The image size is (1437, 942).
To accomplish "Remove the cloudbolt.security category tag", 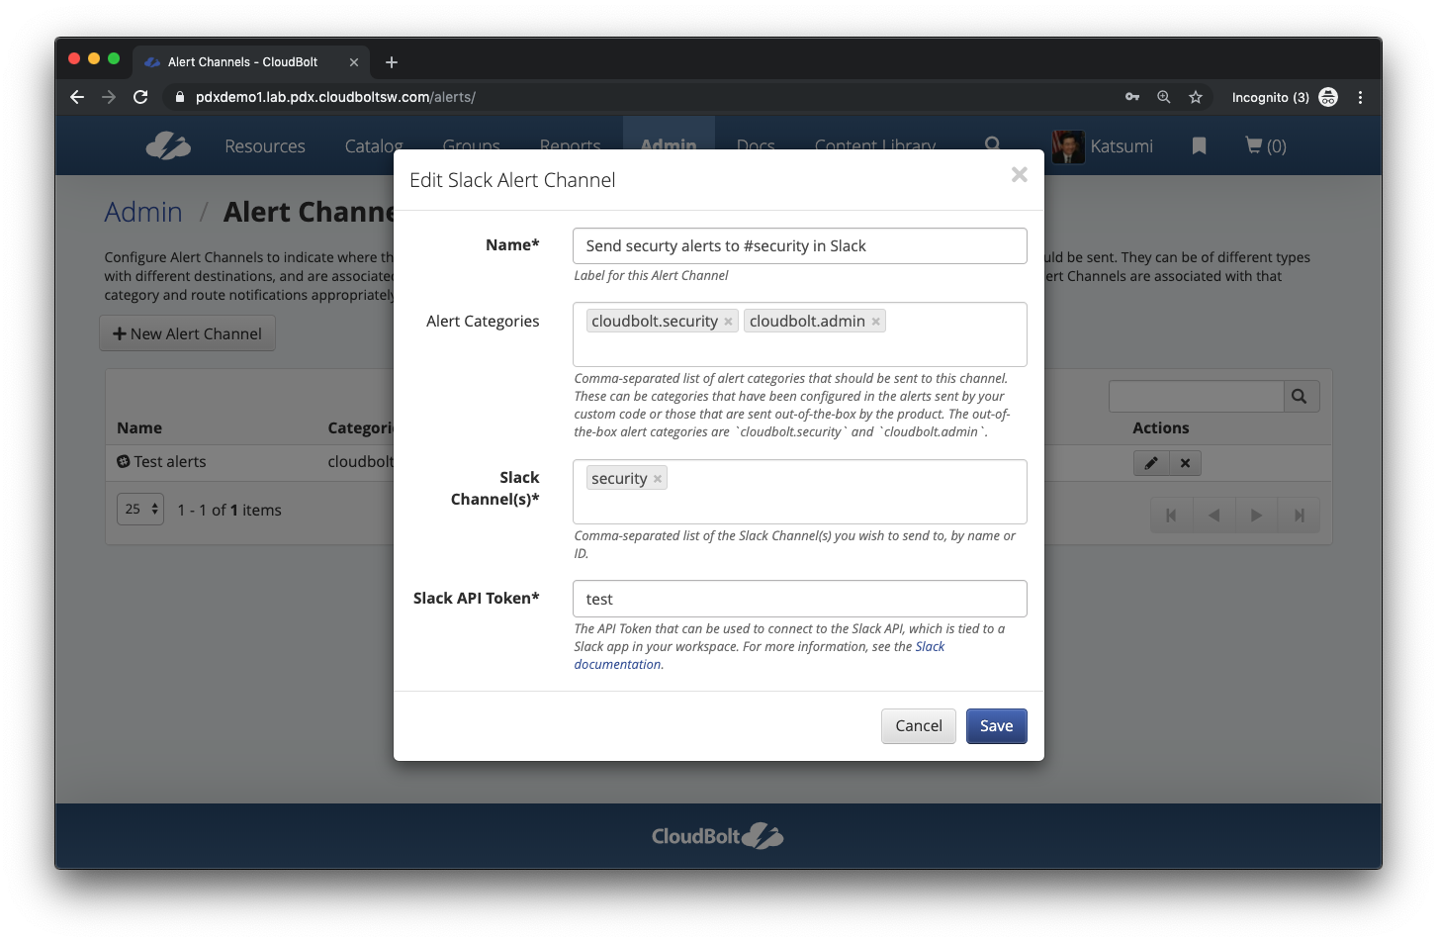I will (x=728, y=322).
